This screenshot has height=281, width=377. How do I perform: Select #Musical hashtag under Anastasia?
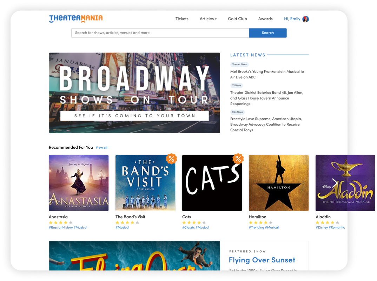click(x=80, y=227)
